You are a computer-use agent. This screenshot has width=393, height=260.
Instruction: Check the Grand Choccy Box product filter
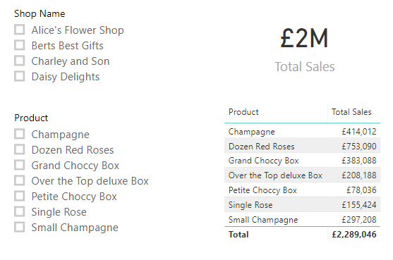point(19,165)
